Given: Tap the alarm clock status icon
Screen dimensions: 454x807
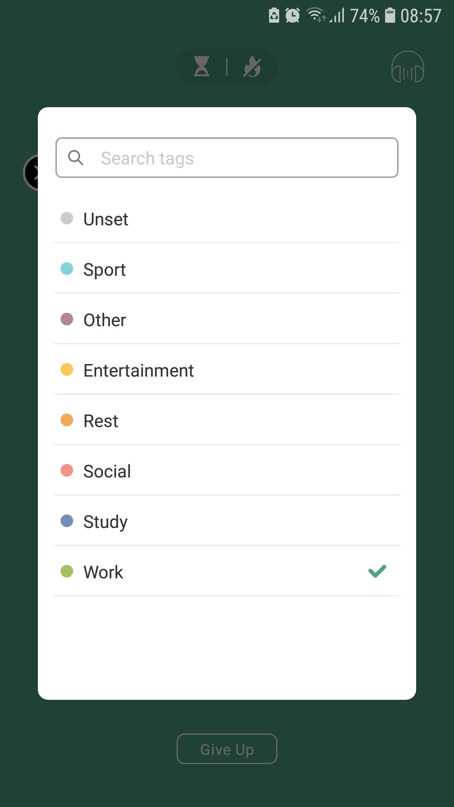Looking at the screenshot, I should click(x=293, y=16).
